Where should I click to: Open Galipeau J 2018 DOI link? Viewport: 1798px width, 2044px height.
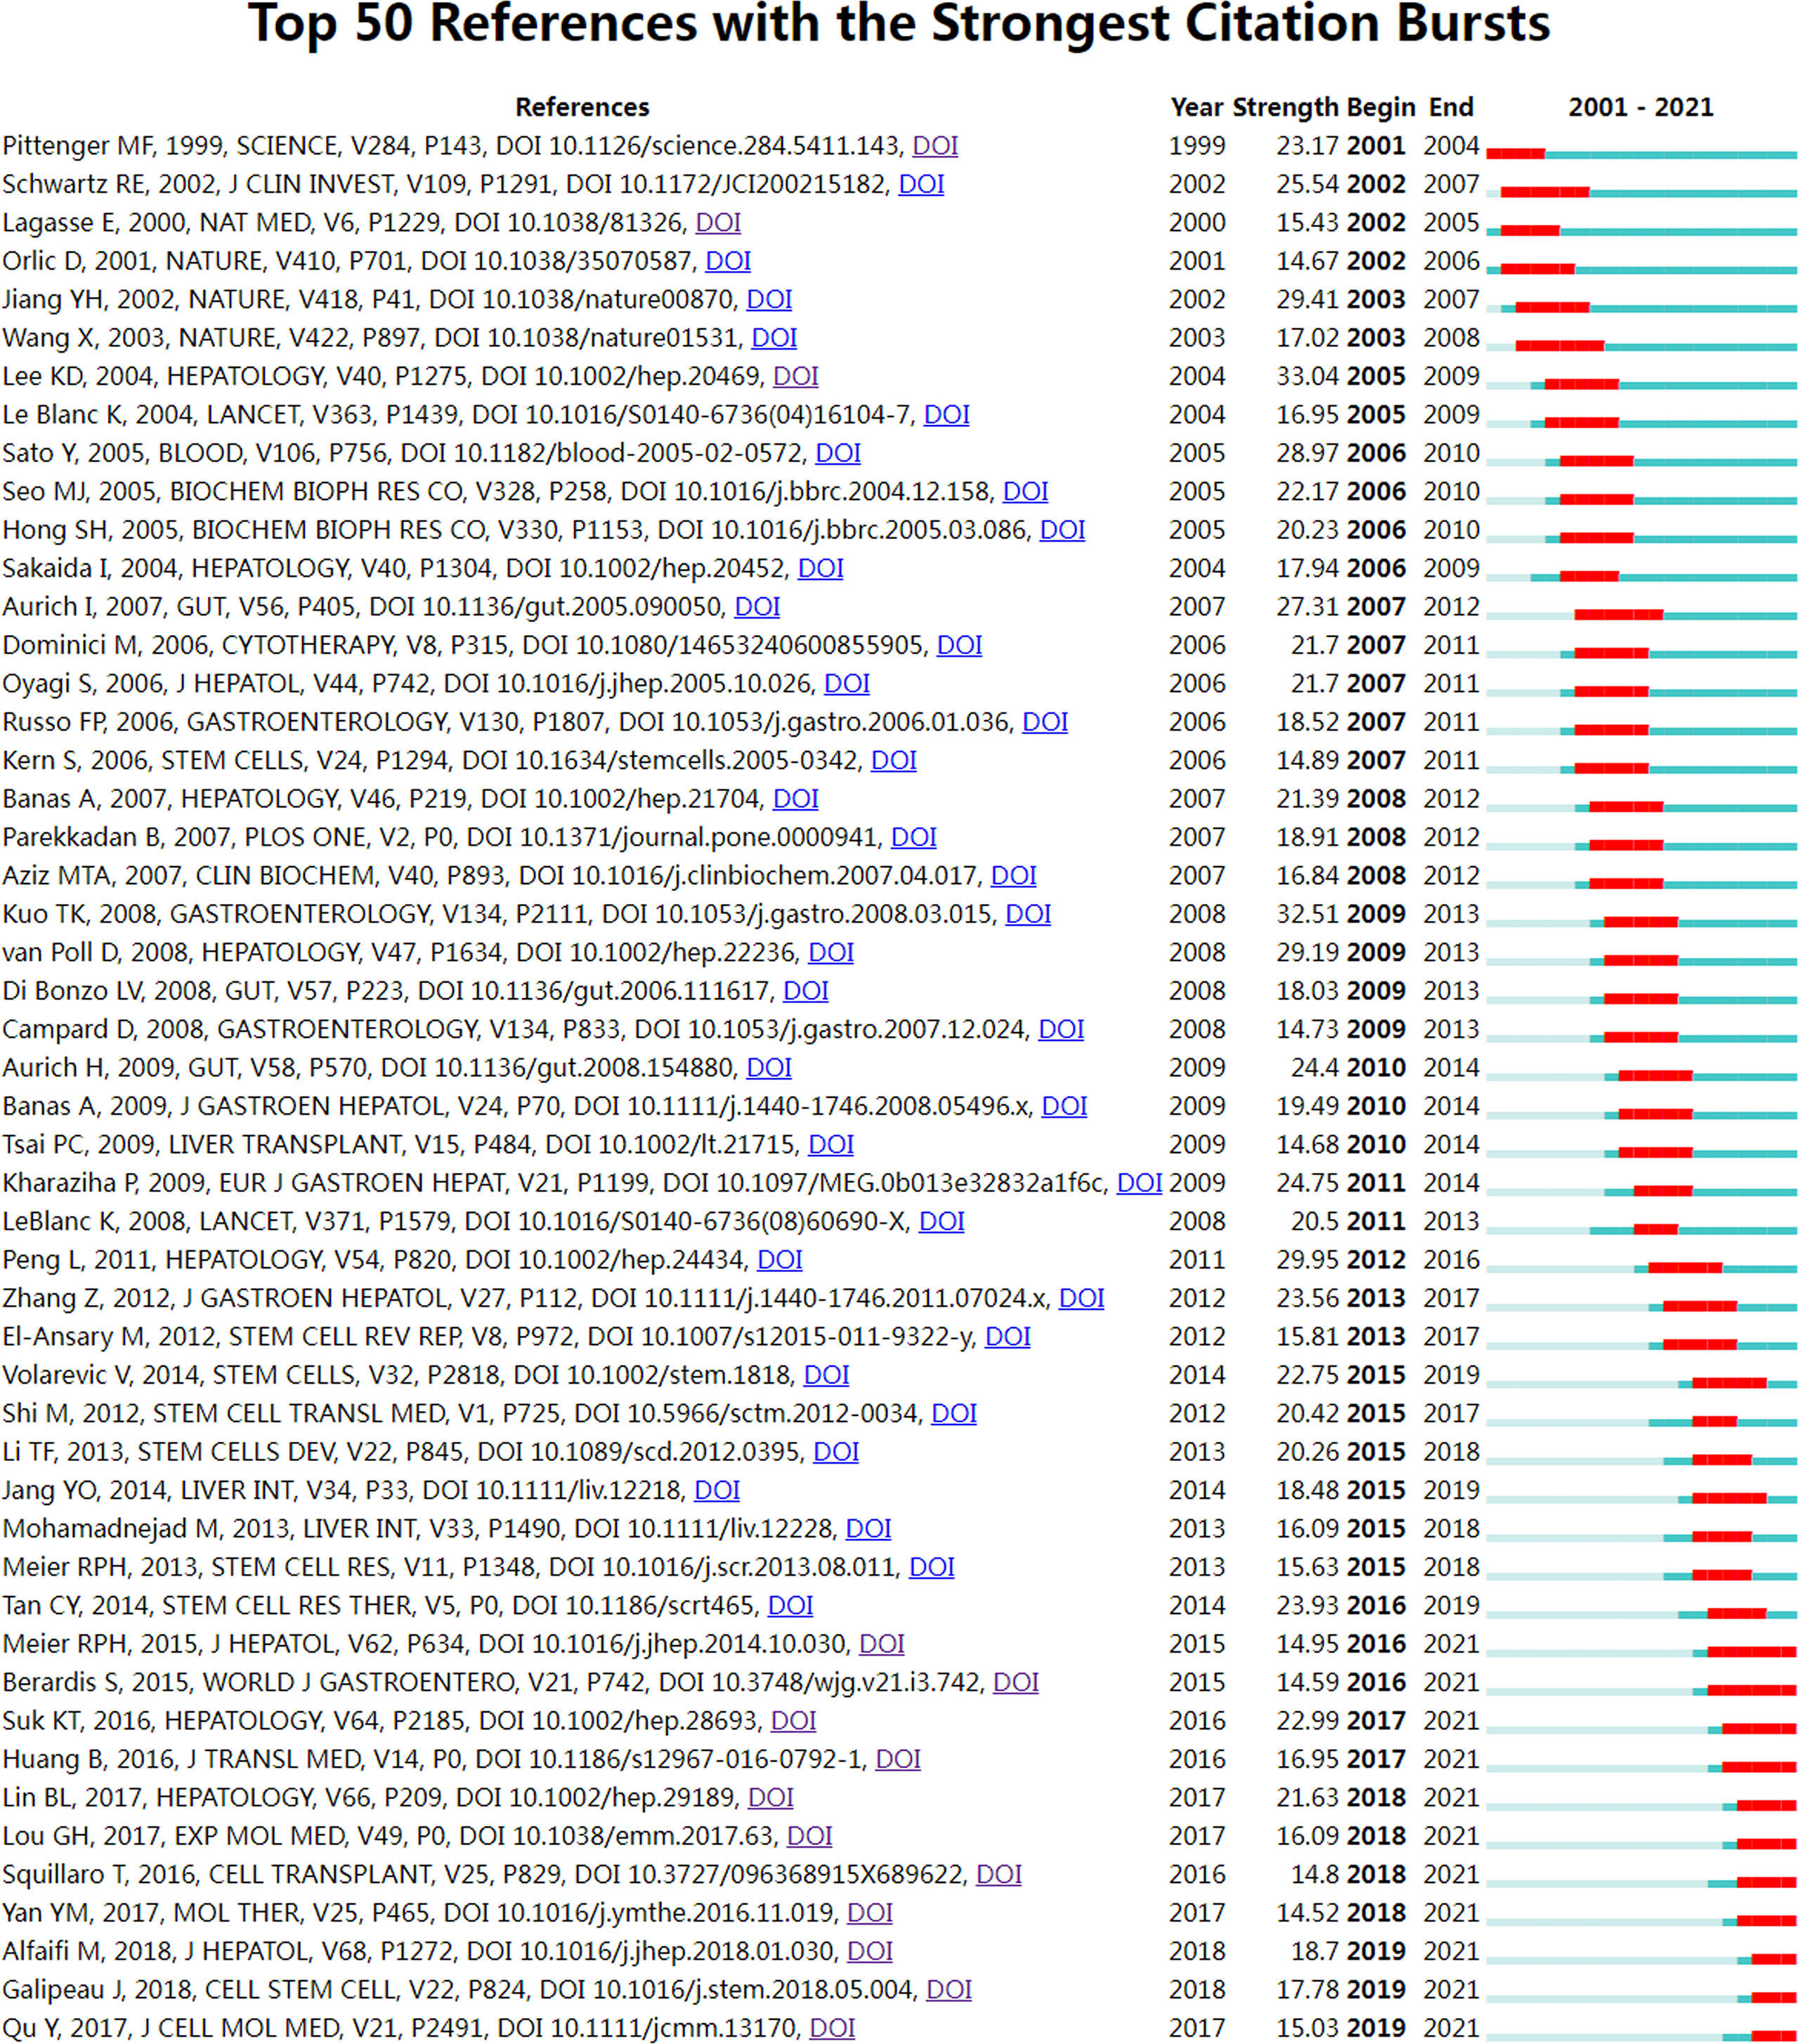point(949,1989)
